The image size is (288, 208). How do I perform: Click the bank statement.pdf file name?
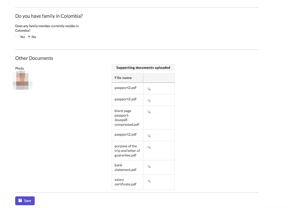click(125, 167)
